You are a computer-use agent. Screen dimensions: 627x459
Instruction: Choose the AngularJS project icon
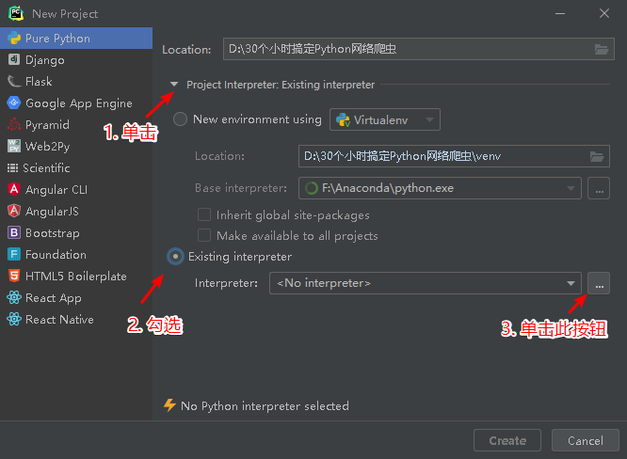tap(14, 212)
